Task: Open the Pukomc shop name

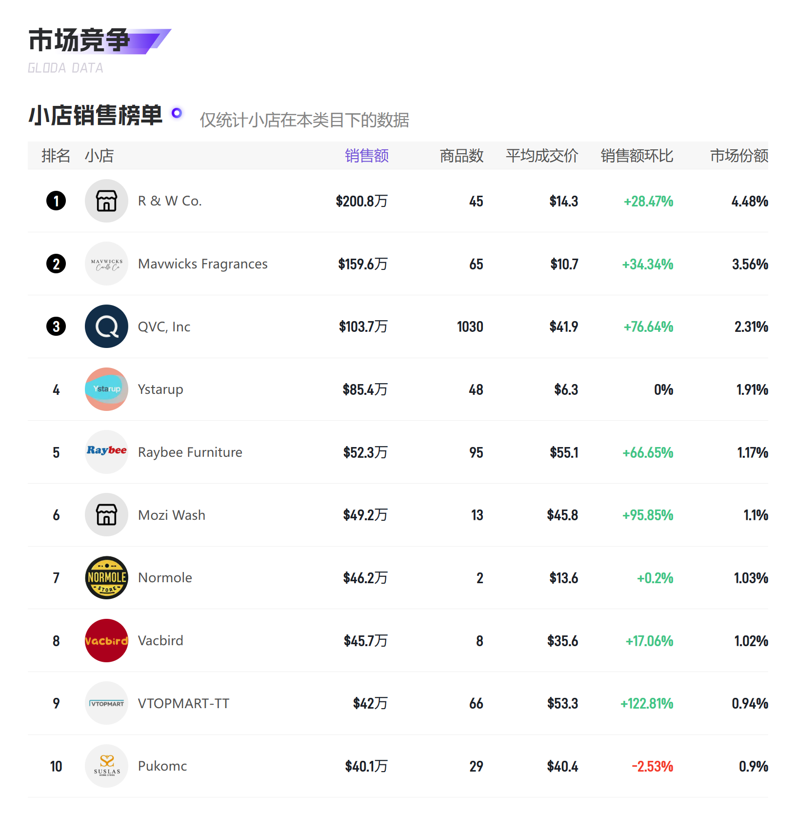Action: 162,766
